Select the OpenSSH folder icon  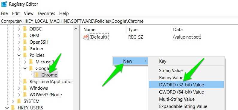pyautogui.click(x=25, y=42)
